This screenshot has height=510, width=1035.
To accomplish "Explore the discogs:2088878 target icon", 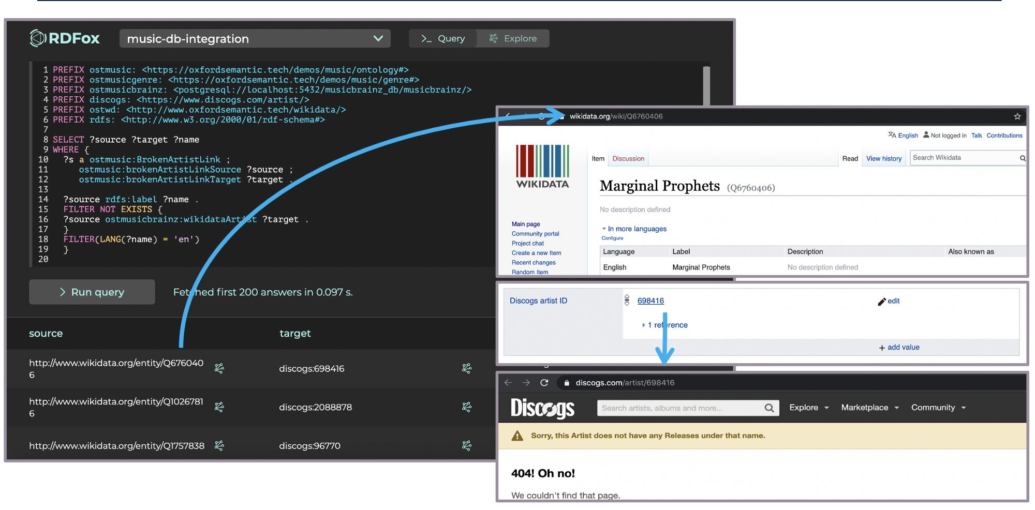I will 467,407.
